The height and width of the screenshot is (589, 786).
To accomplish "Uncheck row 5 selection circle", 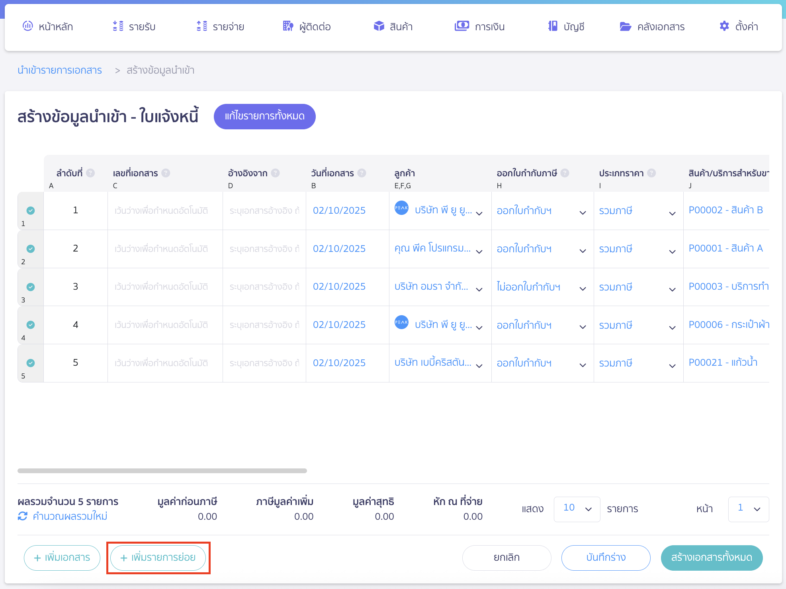I will [x=30, y=363].
